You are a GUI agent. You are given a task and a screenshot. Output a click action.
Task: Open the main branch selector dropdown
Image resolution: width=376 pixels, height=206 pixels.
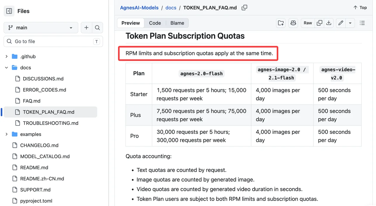41,28
